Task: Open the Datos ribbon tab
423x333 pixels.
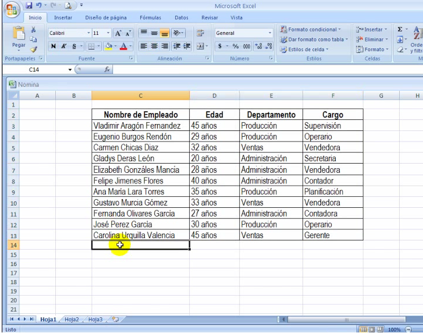Action: pyautogui.click(x=182, y=17)
